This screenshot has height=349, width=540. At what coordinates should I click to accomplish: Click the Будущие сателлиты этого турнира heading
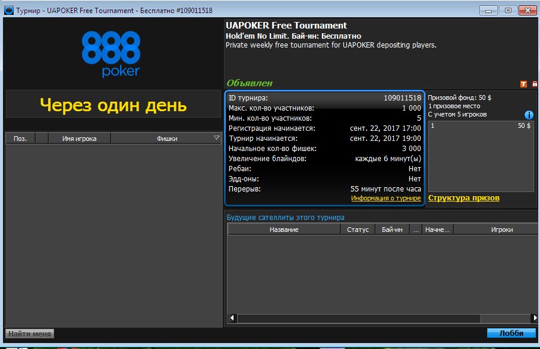pos(286,218)
